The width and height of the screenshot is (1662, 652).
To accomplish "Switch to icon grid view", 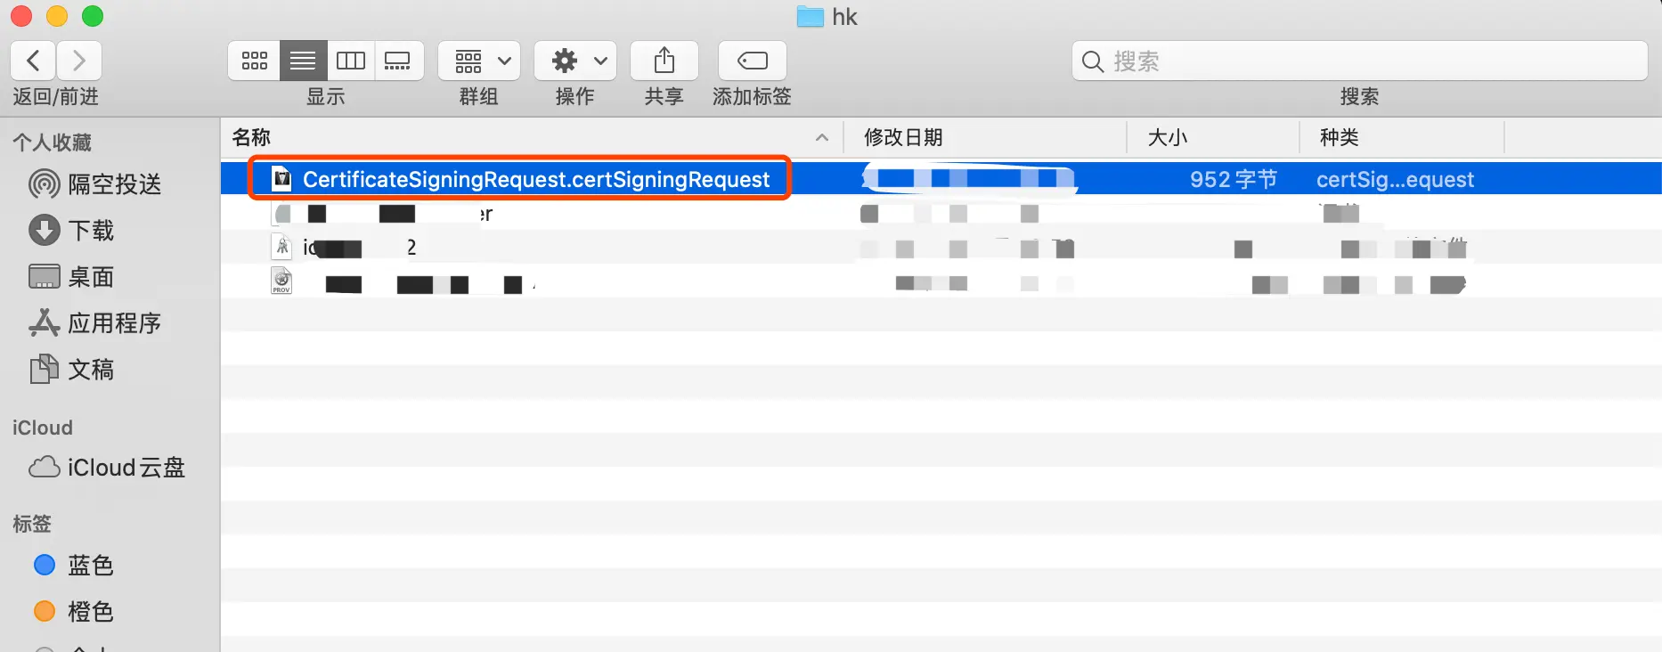I will click(x=255, y=61).
